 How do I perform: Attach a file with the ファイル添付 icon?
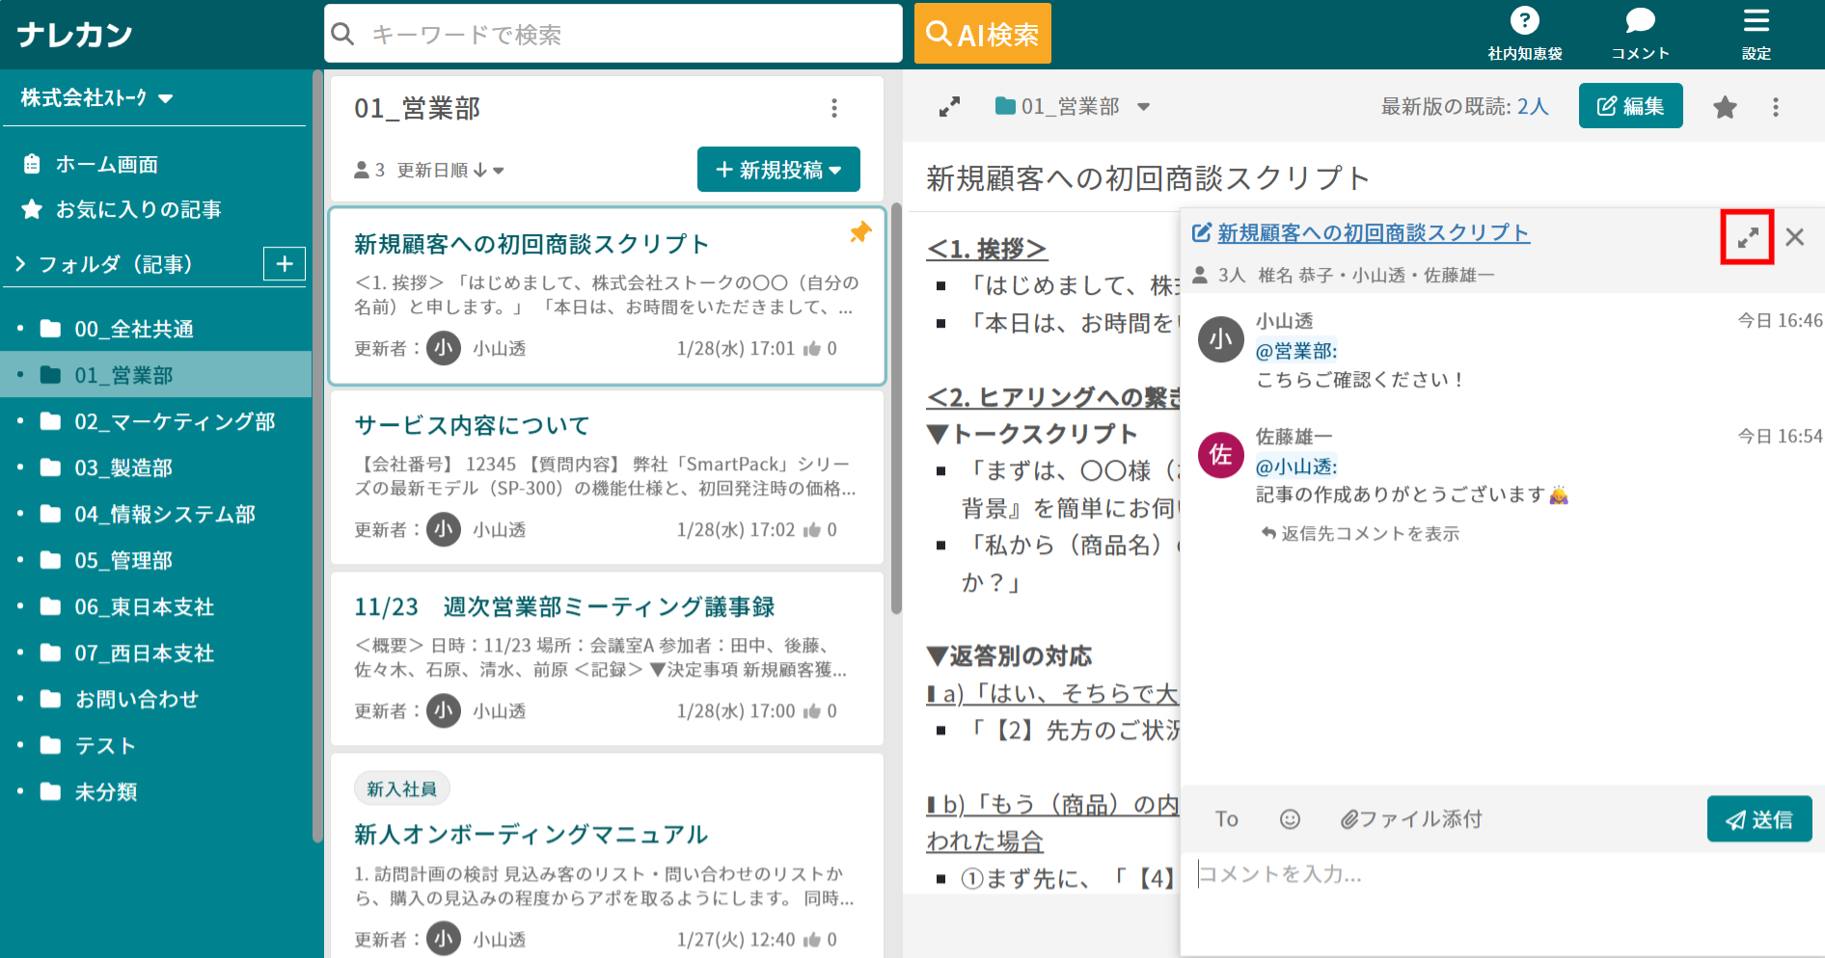coord(1410,819)
